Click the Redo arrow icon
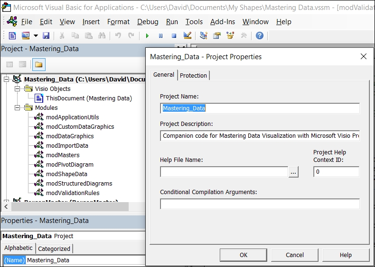 [x=131, y=36]
